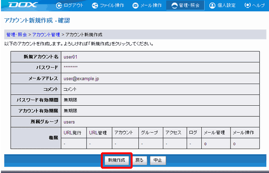Screen dimensions: 269x173
Task: Click the URL管理 permission header
Action: pyautogui.click(x=98, y=133)
